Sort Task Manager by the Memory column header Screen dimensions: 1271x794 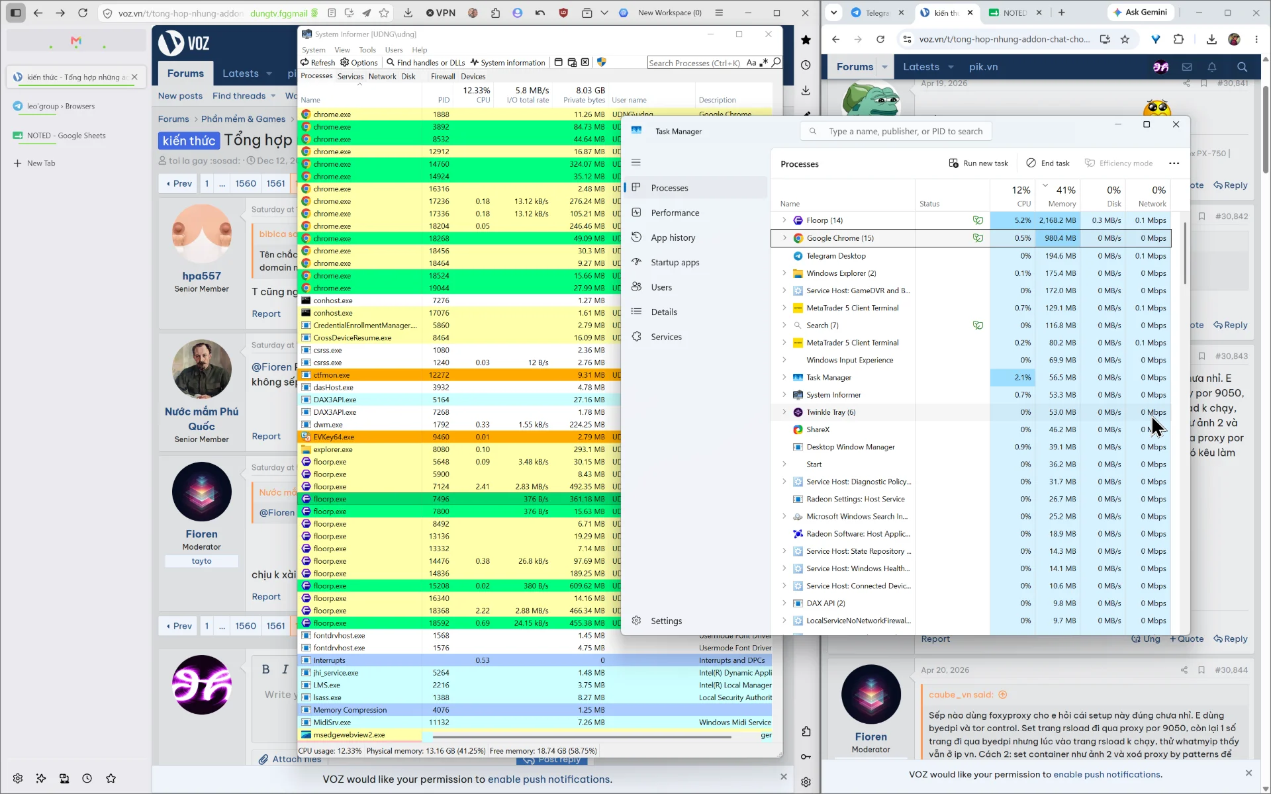pos(1057,196)
